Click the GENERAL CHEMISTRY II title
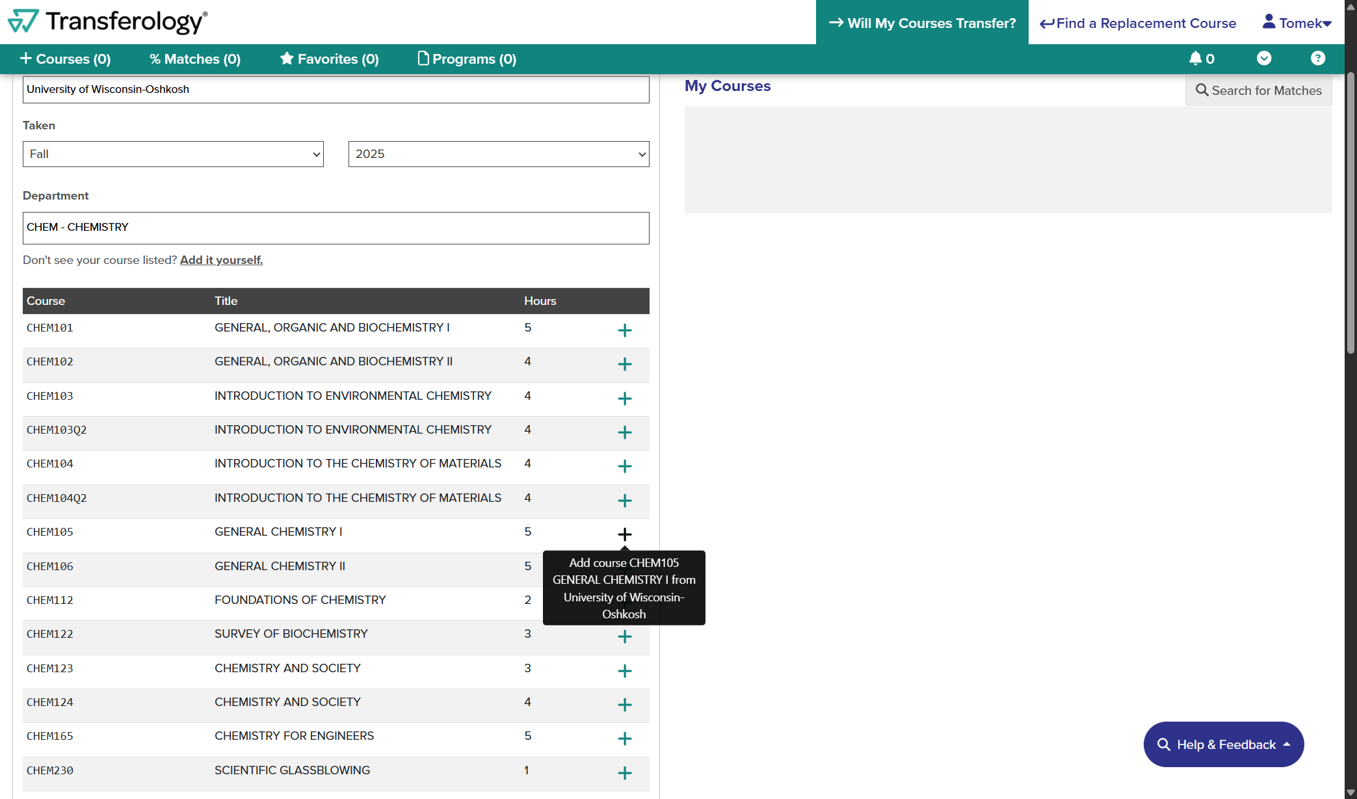This screenshot has height=799, width=1357. tap(280, 566)
